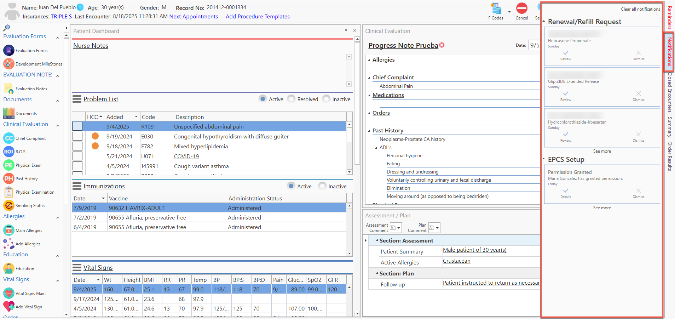Click the Clinical Evaluation date field
This screenshot has width=675, height=319.
tap(535, 45)
